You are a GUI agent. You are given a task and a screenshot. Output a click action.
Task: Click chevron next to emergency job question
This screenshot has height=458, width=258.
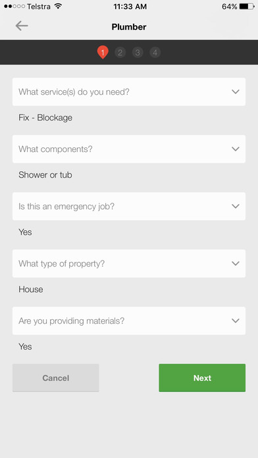236,206
